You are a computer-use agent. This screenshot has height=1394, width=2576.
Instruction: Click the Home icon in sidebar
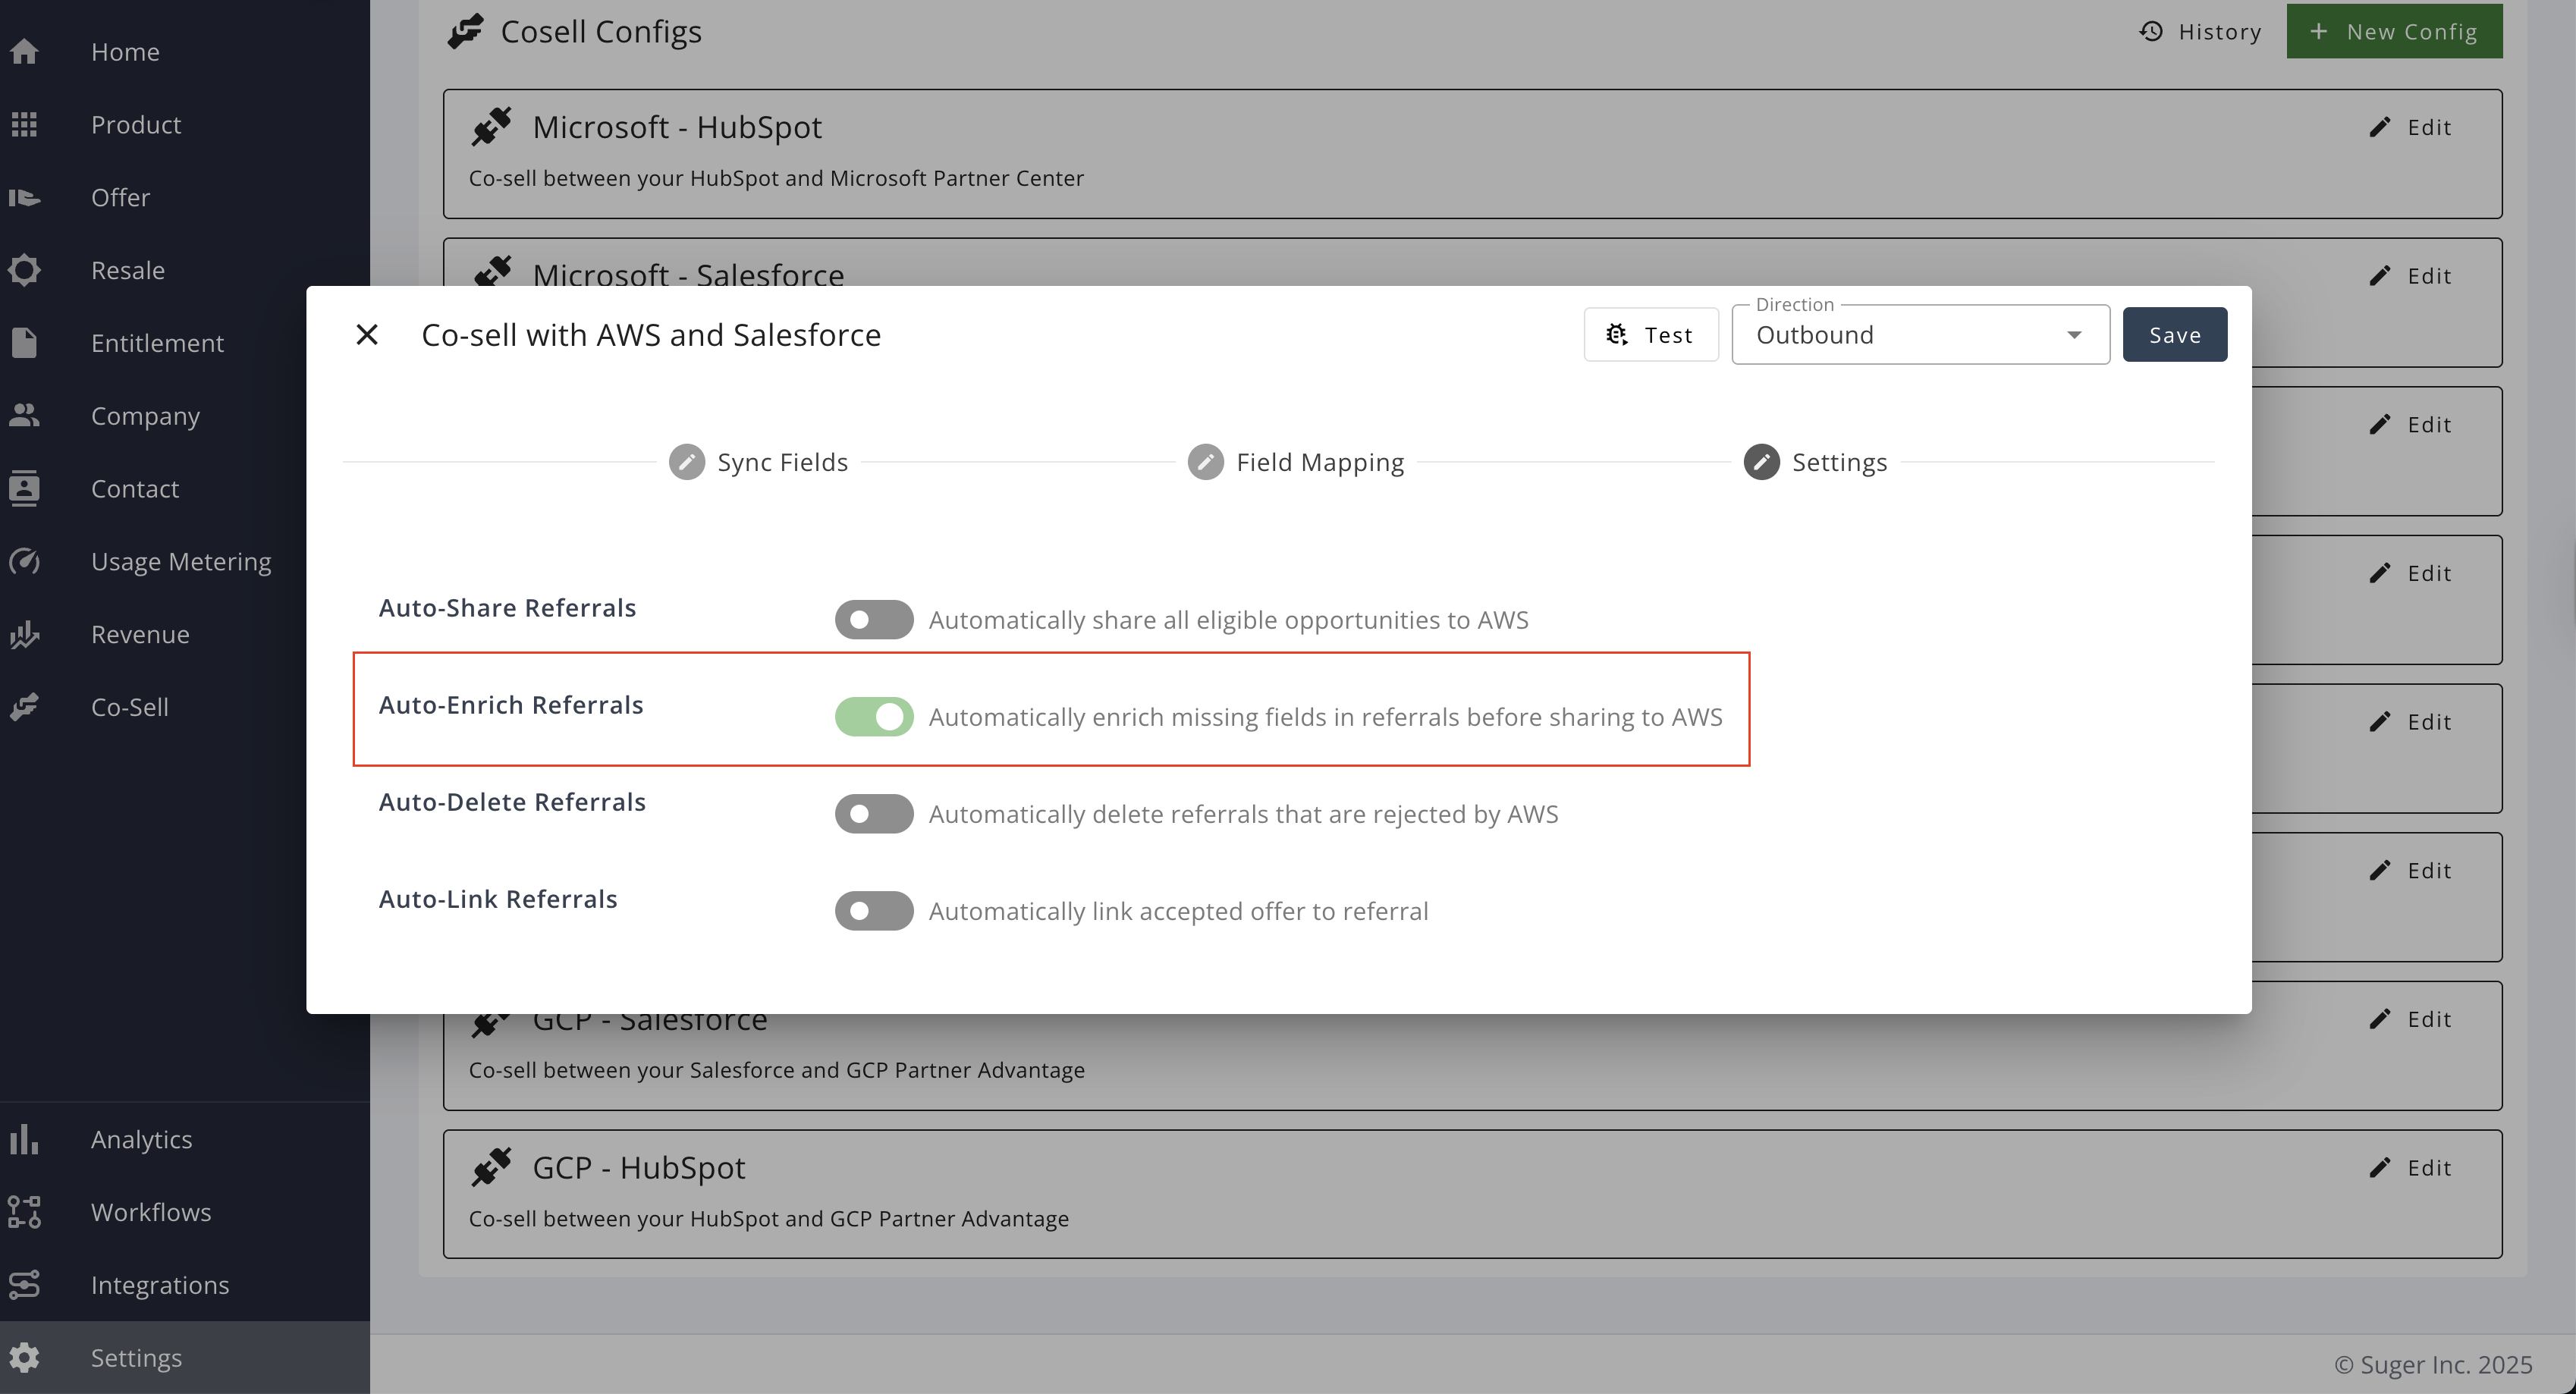click(x=24, y=52)
